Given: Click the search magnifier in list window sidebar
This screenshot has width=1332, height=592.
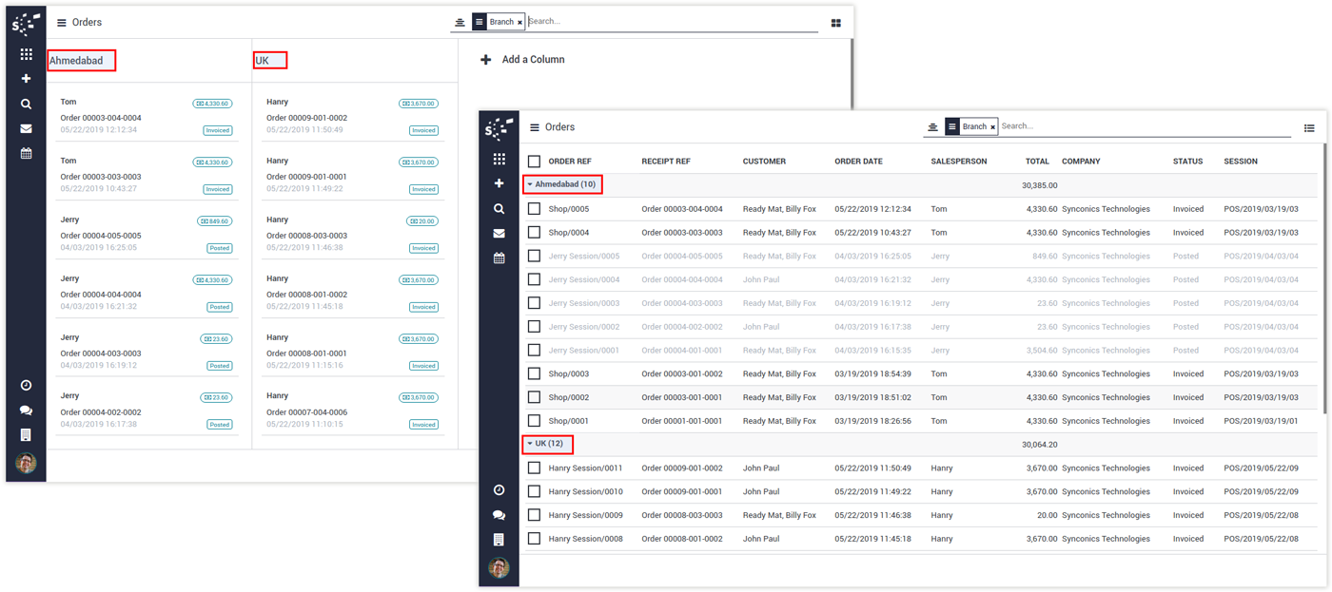Looking at the screenshot, I should [499, 208].
